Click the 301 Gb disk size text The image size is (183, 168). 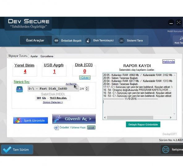pyautogui.click(x=41, y=98)
